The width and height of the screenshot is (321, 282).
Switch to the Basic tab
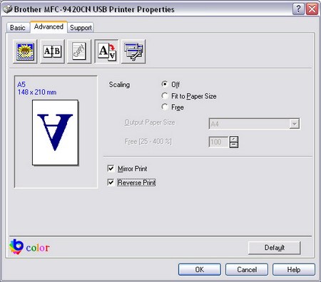(x=18, y=28)
